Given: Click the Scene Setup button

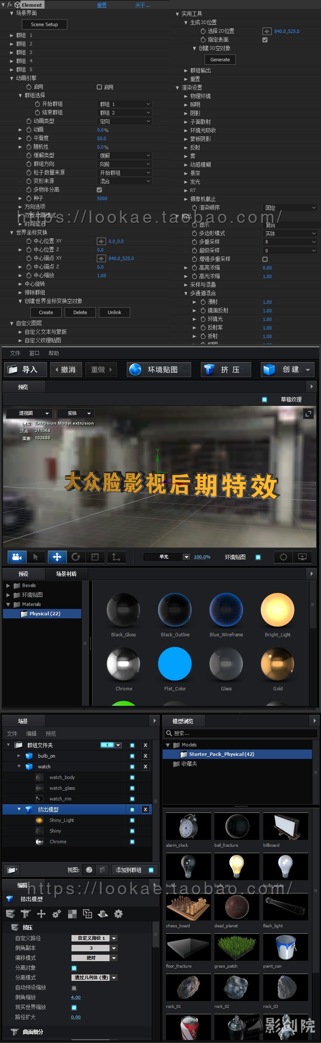Looking at the screenshot, I should (x=45, y=24).
